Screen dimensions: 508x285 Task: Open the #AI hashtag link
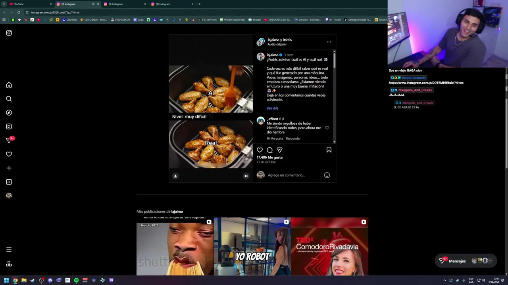click(275, 108)
